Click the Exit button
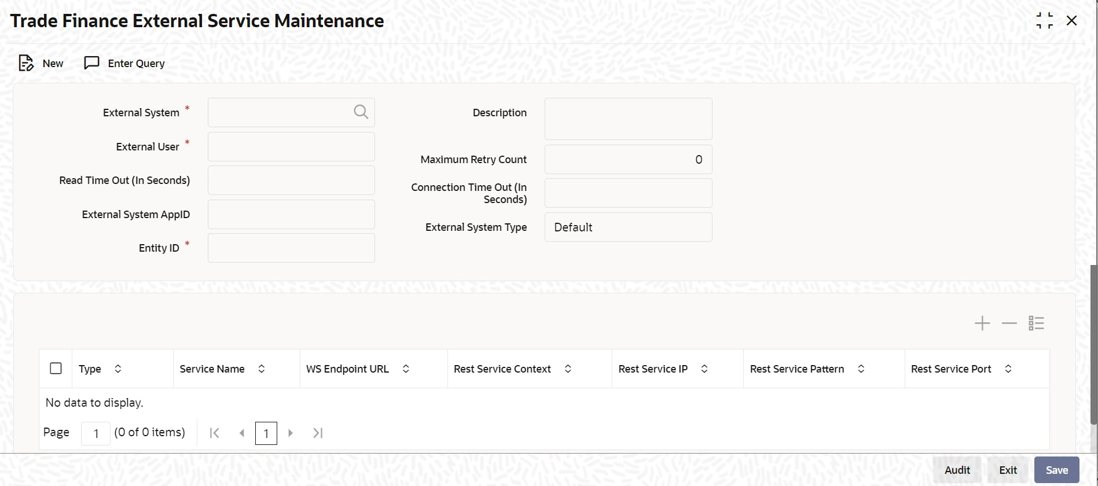 [x=1008, y=470]
